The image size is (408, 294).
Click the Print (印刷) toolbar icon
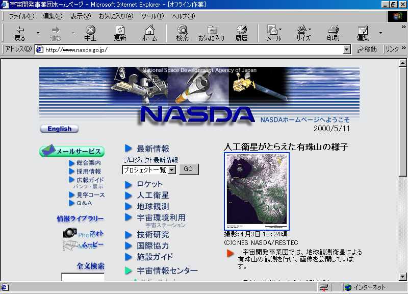point(333,33)
